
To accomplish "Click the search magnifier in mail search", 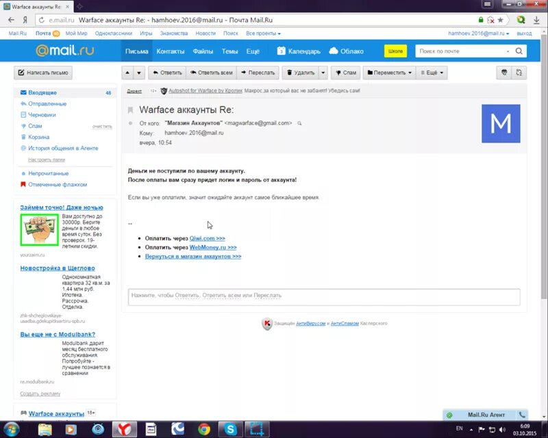I will (x=519, y=51).
